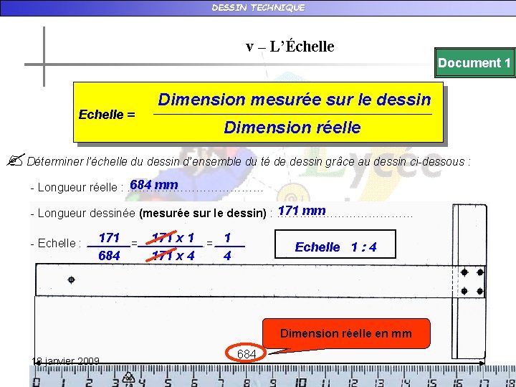Click the 171 mm drawn length value
The height and width of the screenshot is (387, 516).
302,211
